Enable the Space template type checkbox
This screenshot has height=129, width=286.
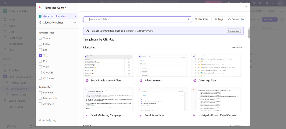40,38
